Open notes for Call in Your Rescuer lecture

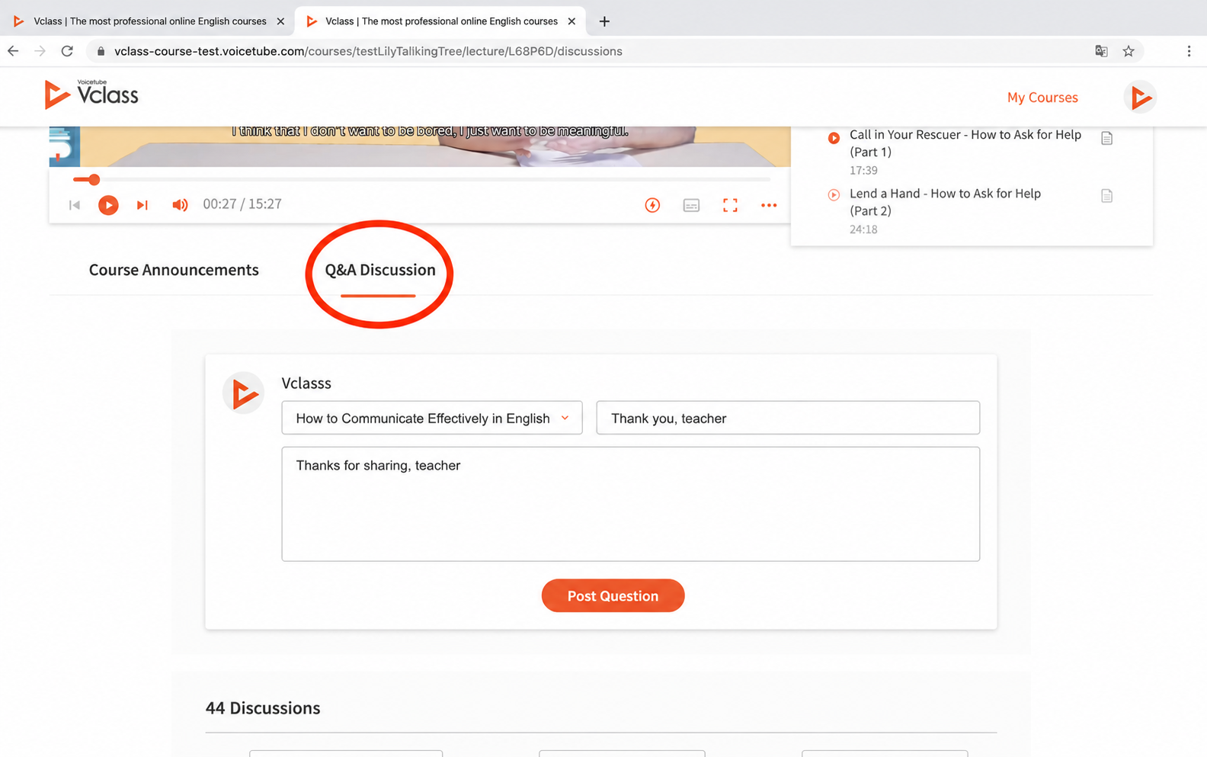pyautogui.click(x=1106, y=138)
